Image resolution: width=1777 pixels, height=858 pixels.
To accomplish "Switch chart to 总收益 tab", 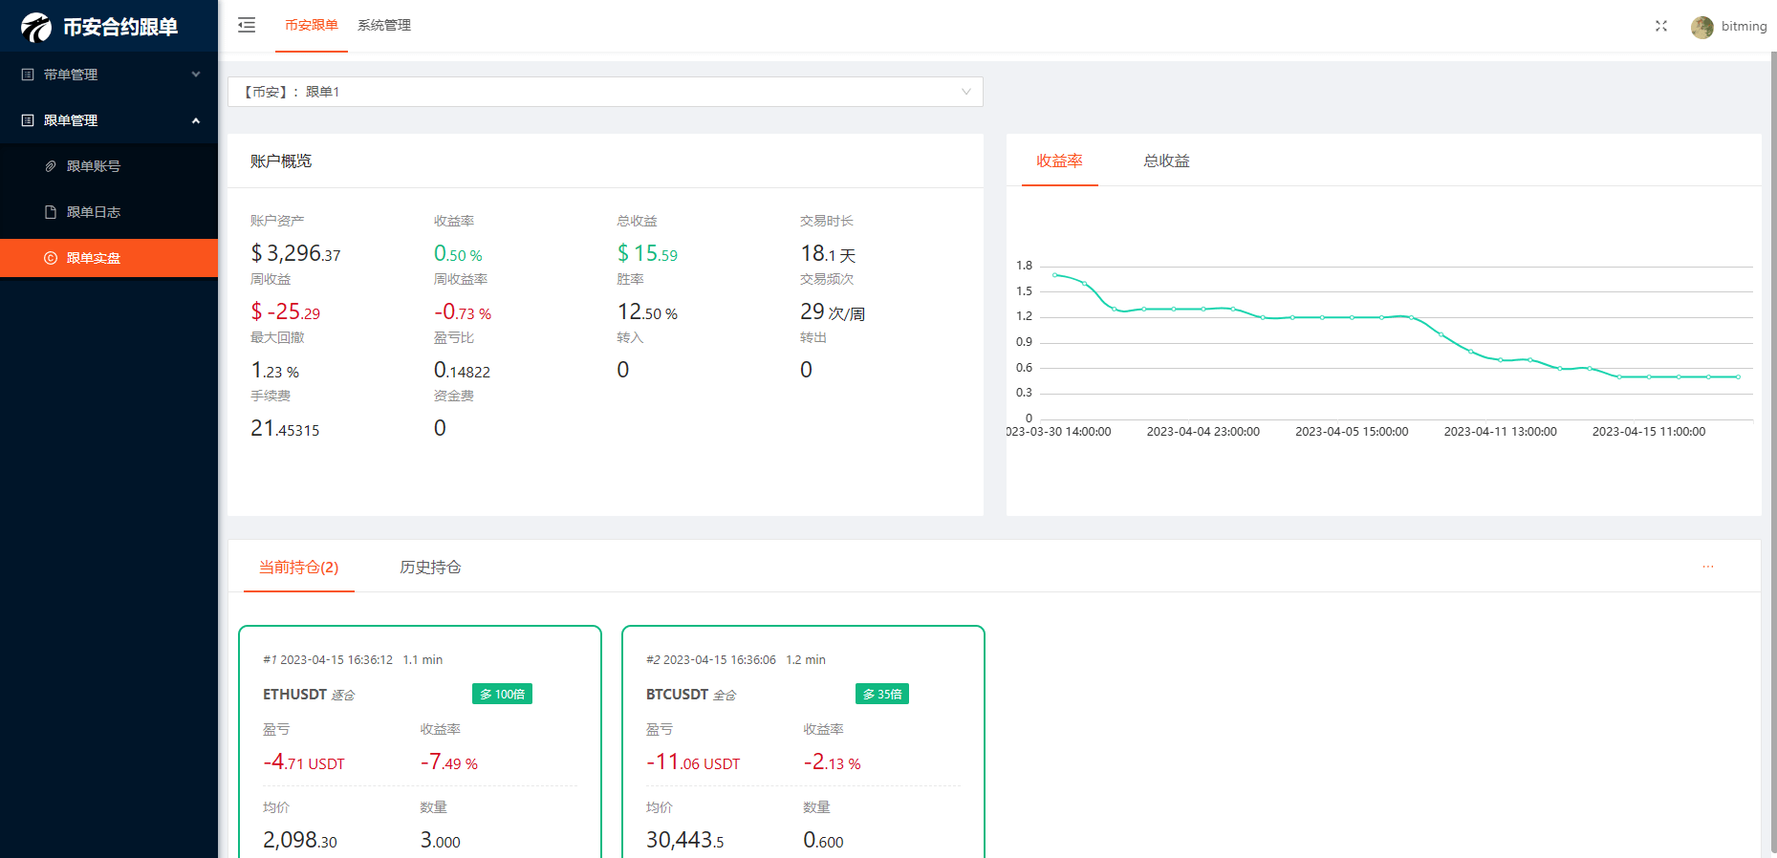I will coord(1166,161).
